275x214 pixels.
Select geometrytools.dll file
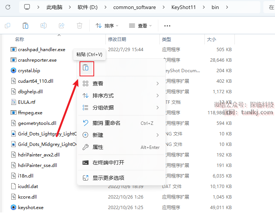[37, 123]
